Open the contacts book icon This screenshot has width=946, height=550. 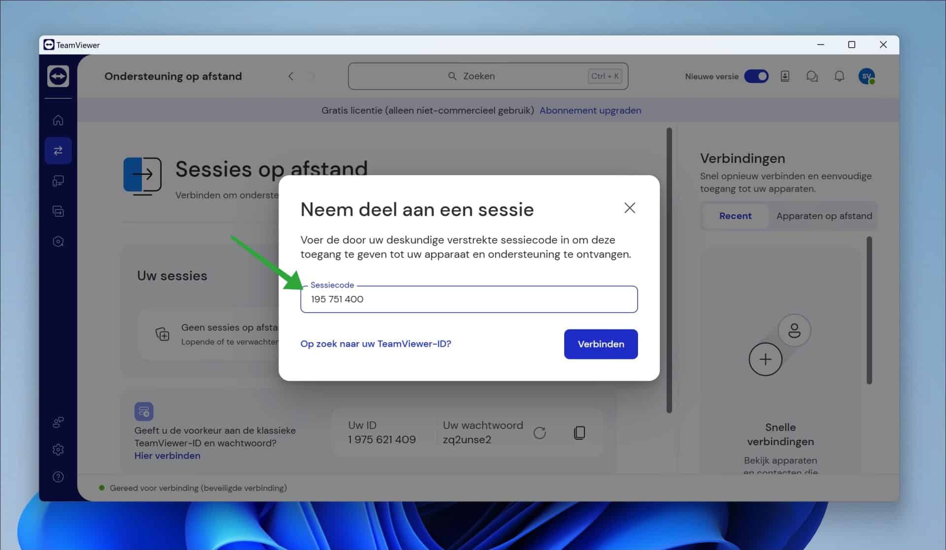coord(785,76)
